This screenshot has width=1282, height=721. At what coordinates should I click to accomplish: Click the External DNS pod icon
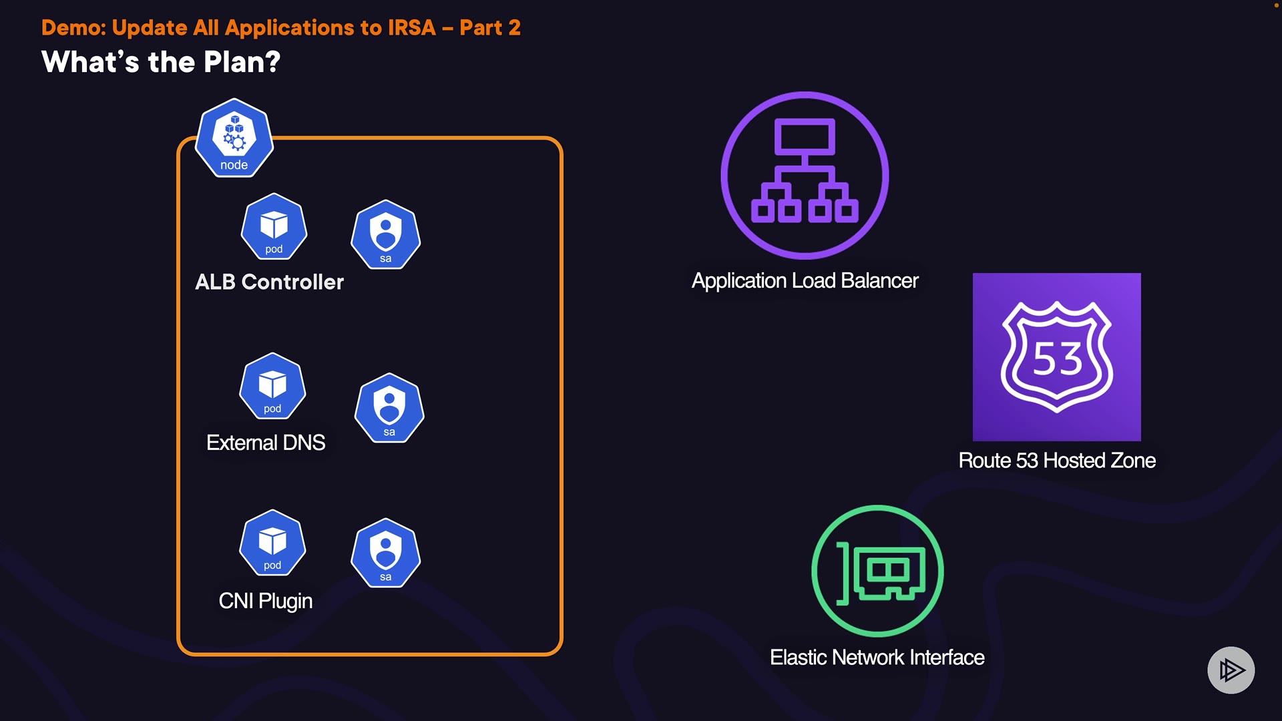(272, 387)
